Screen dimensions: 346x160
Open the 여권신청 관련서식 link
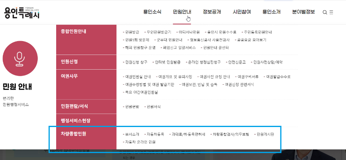pyautogui.click(x=239, y=85)
